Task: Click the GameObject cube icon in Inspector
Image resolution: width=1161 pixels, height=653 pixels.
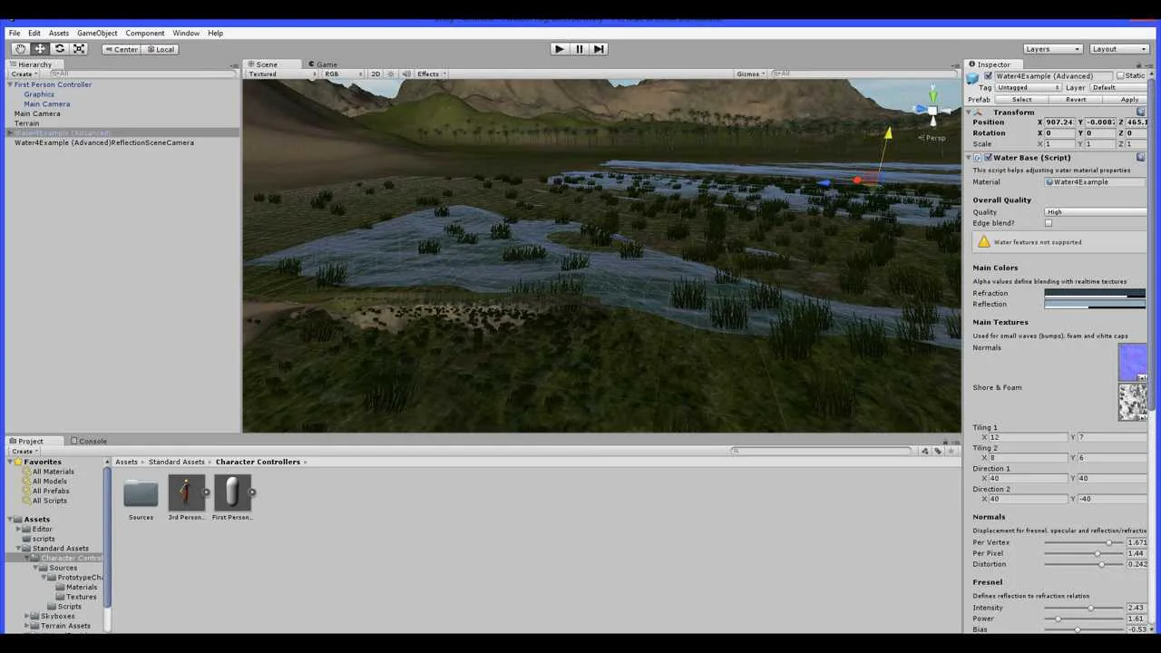Action: coord(974,77)
